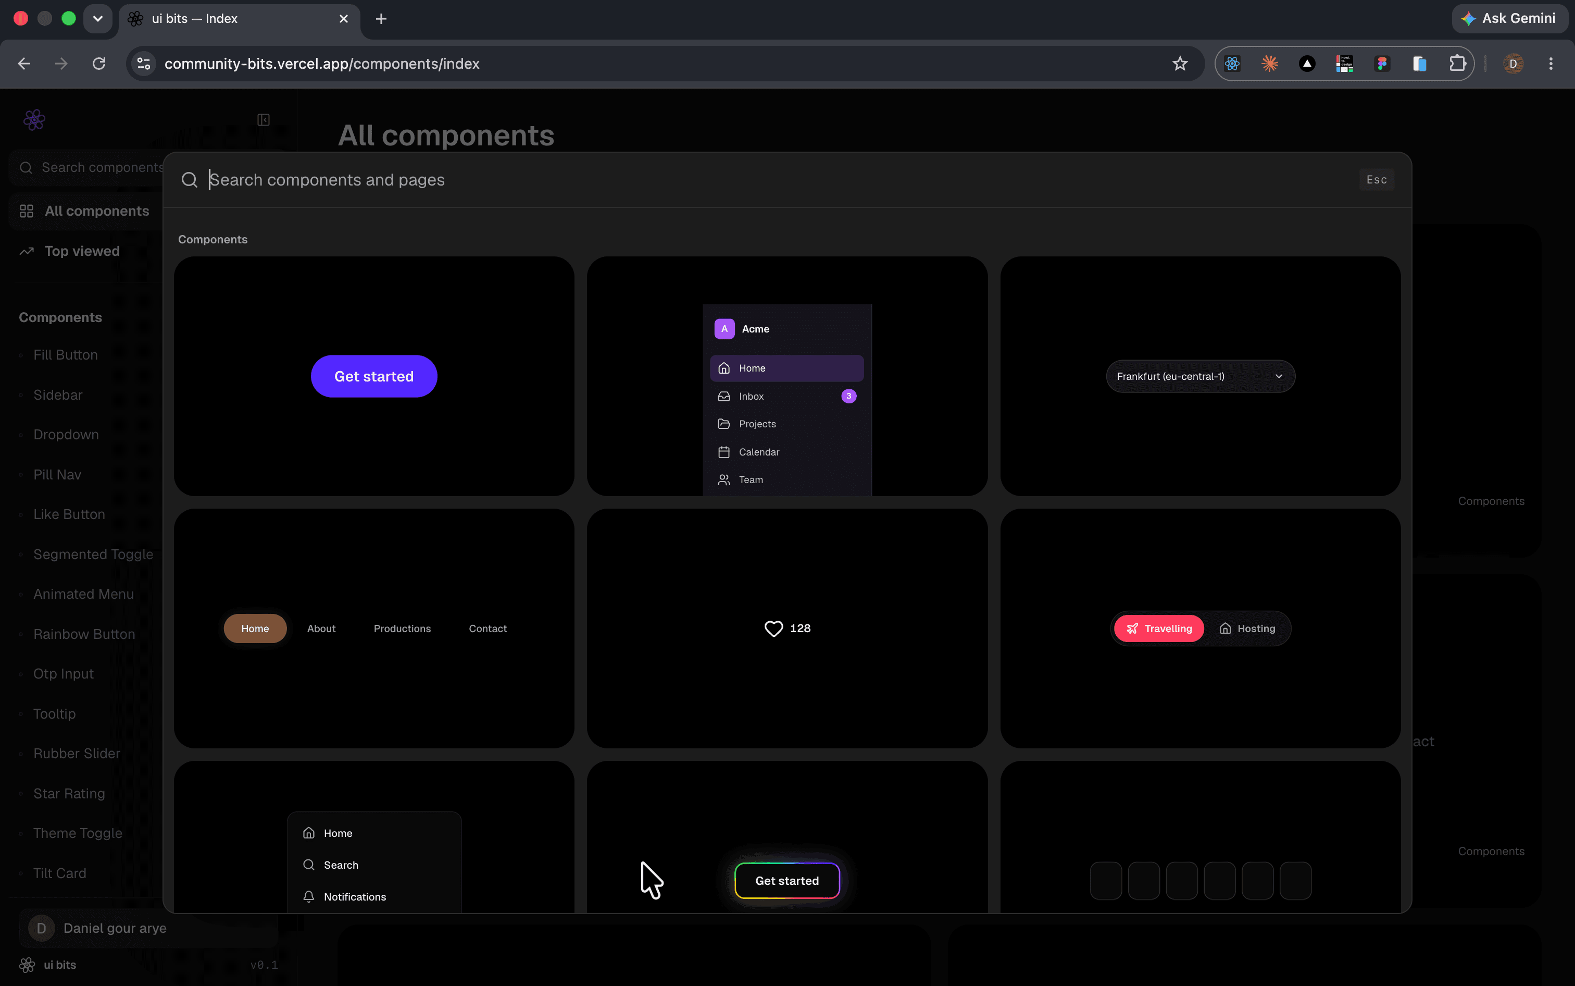Select Home in the pill nav preview
The width and height of the screenshot is (1575, 986).
pyautogui.click(x=255, y=628)
